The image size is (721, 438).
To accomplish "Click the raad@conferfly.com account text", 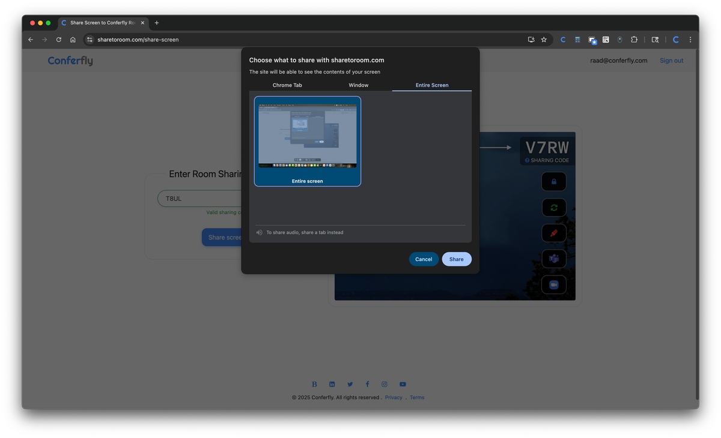I will click(x=619, y=61).
